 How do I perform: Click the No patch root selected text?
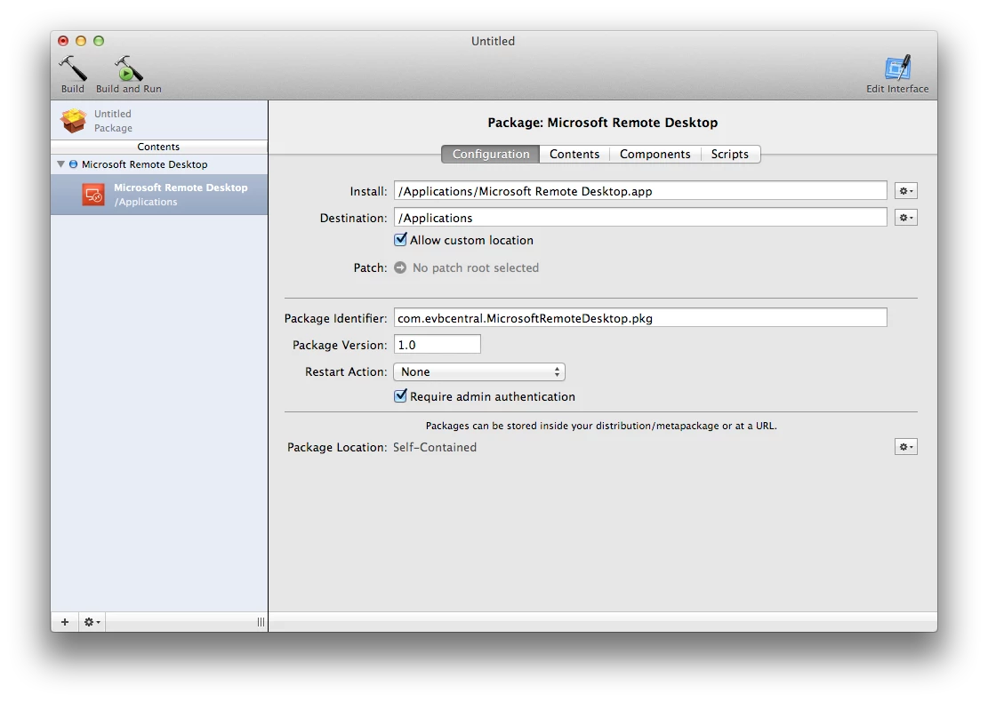(x=476, y=267)
